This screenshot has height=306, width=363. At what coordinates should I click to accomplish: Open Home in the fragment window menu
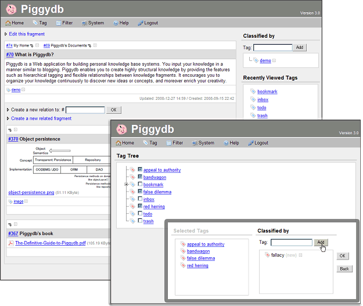(x=15, y=23)
